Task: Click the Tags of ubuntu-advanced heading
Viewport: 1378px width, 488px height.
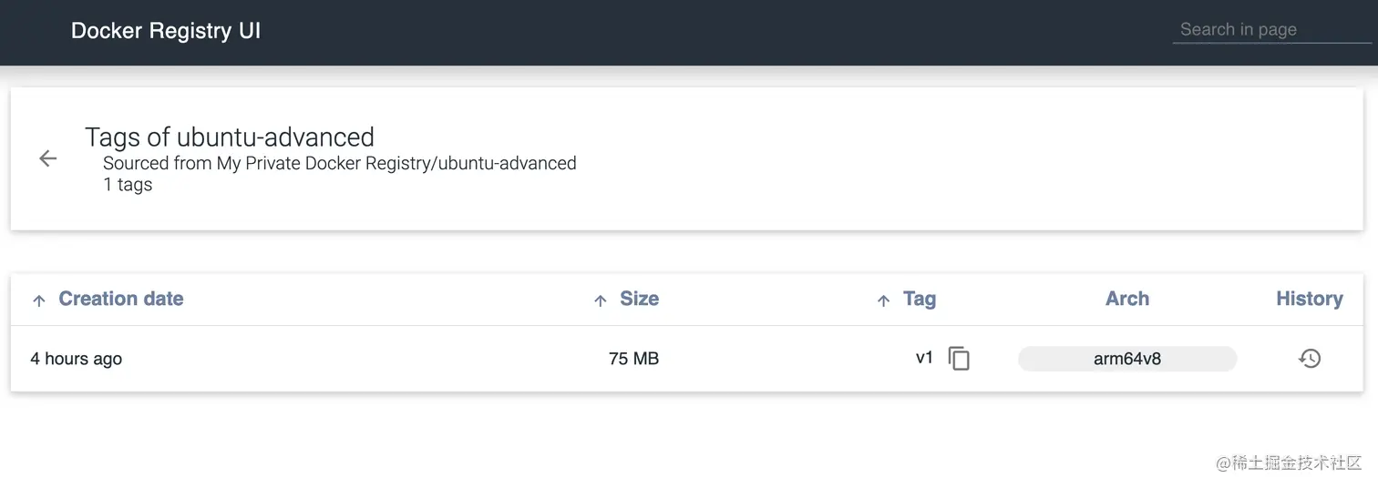Action: (230, 137)
